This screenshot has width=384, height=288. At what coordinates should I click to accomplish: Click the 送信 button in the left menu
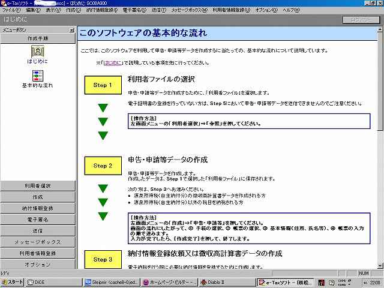(38, 231)
